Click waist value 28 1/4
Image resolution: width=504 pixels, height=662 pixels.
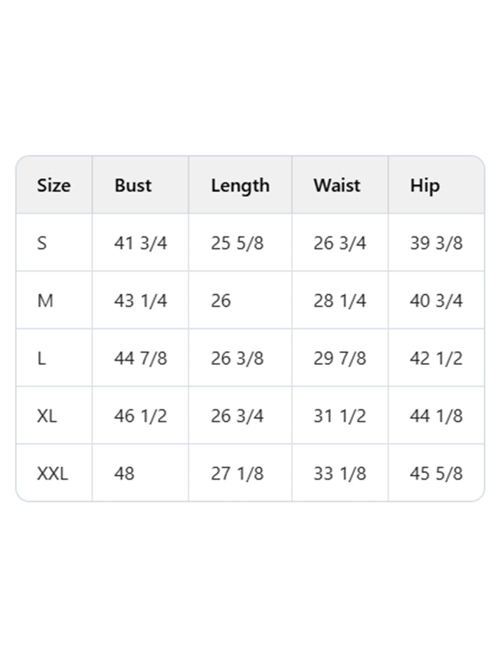(x=340, y=301)
